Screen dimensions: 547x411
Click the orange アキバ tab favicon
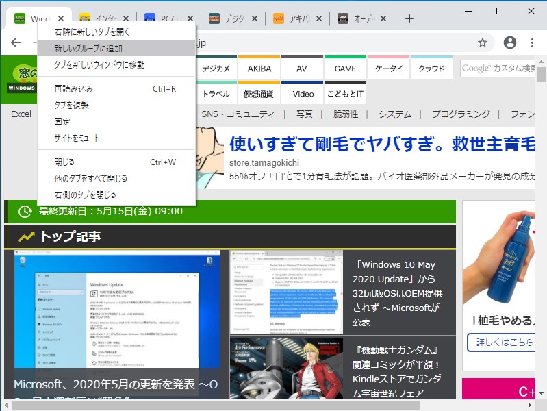click(279, 18)
